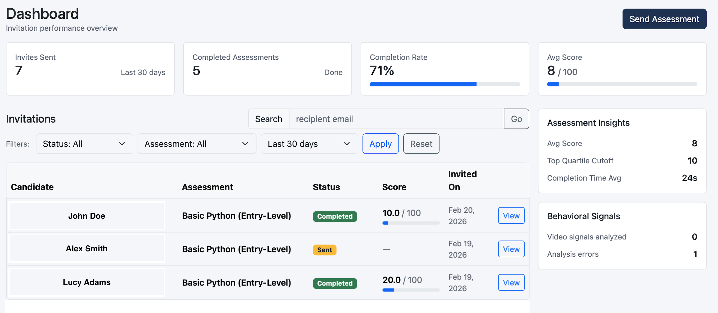
Task: Open the Assessment filter dropdown
Action: tap(197, 144)
